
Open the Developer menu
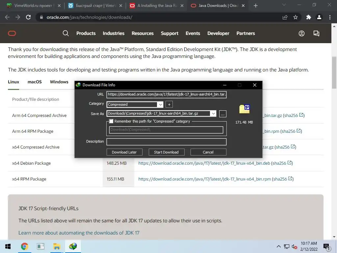point(218,33)
